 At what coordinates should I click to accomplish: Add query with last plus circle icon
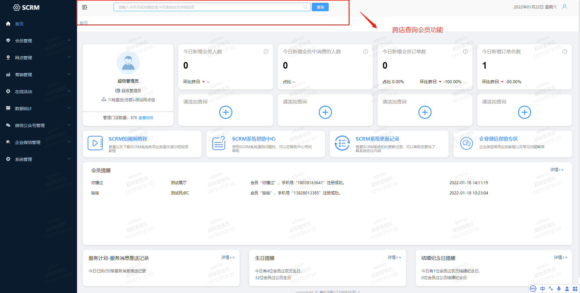pyautogui.click(x=524, y=112)
